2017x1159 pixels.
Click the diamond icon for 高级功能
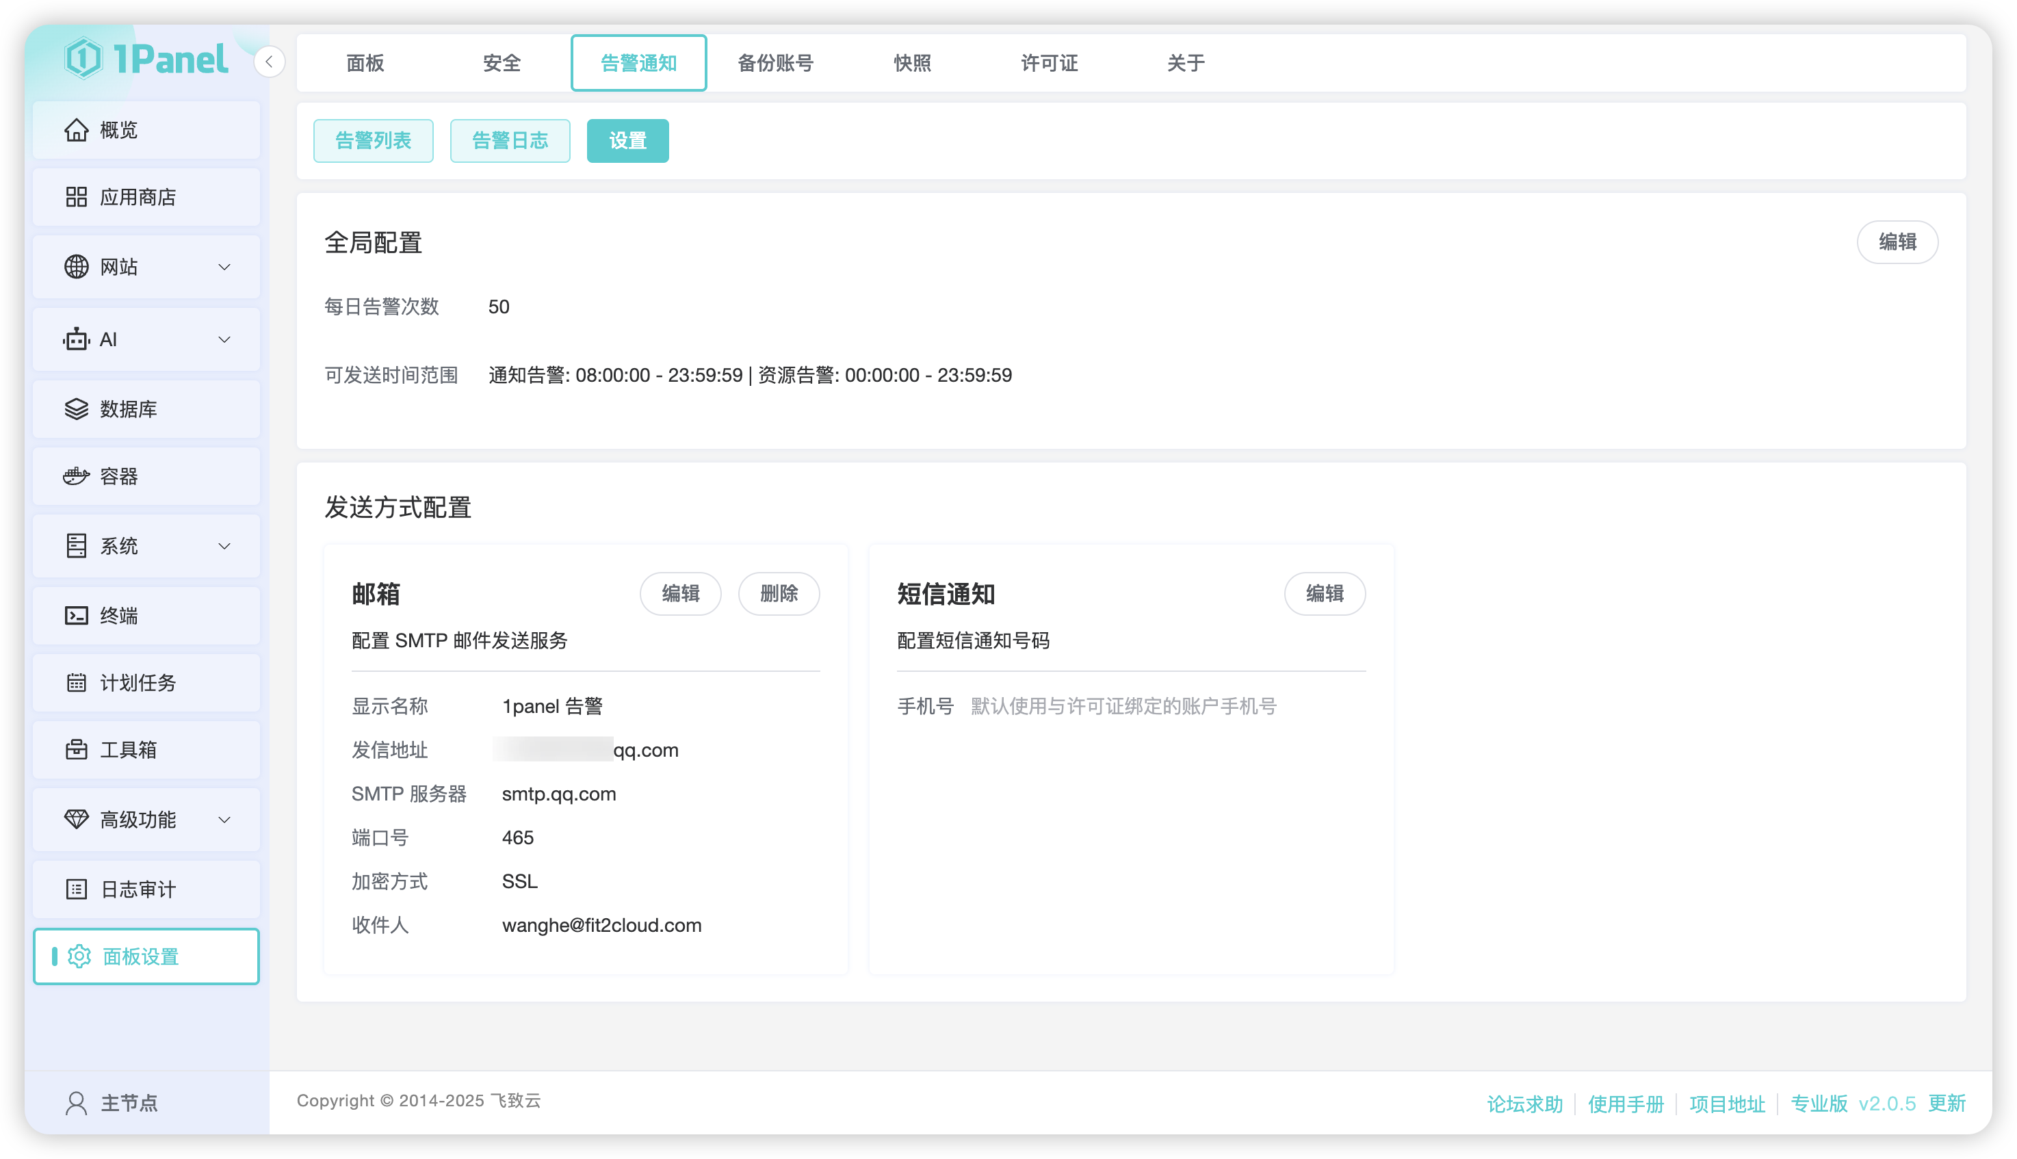pyautogui.click(x=77, y=819)
